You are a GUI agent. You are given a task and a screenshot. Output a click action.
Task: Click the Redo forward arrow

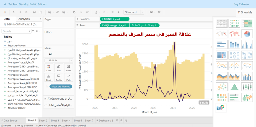(x=20, y=12)
